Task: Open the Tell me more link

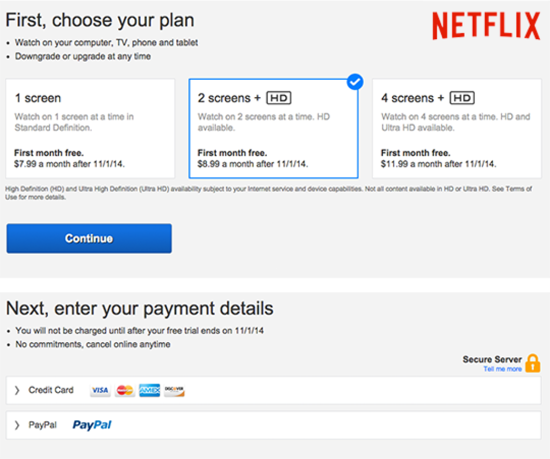Action: [x=502, y=369]
